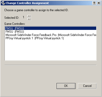Select Microsoft SideWinder Force Feedback Pro entry
Screen dimensions: 102x97
tap(50, 35)
